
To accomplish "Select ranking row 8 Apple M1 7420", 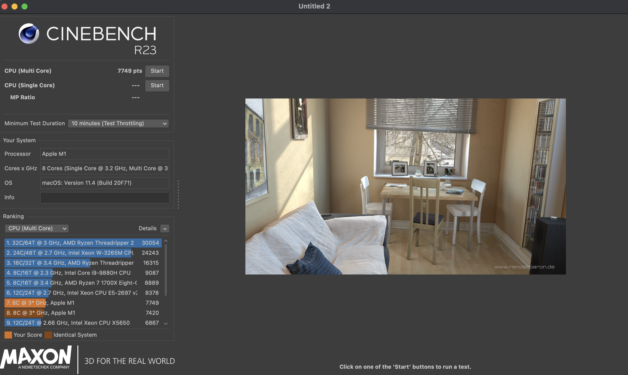I will click(x=83, y=313).
